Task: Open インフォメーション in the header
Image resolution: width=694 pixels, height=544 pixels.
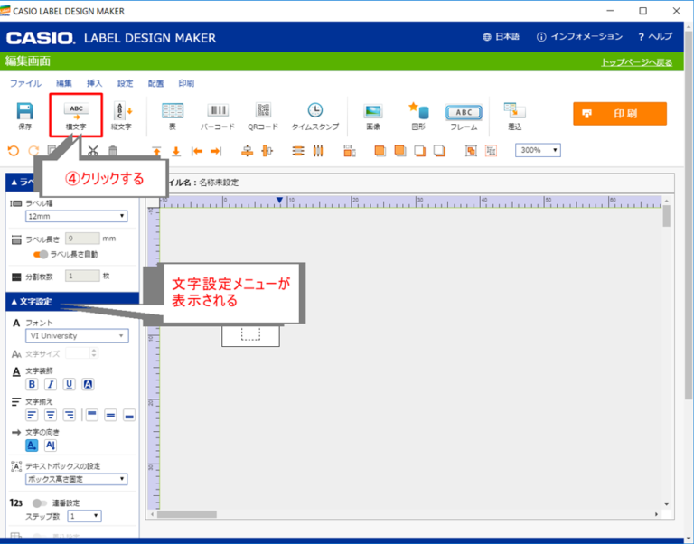Action: click(580, 37)
